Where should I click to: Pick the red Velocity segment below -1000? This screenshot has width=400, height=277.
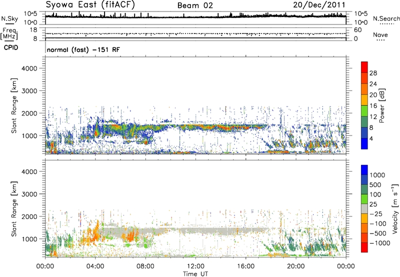[364, 247]
